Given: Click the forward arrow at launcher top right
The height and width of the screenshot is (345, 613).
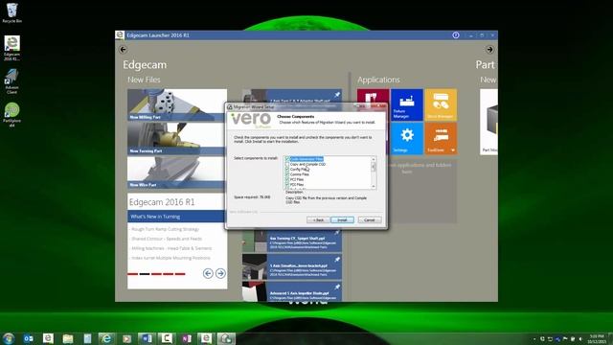Looking at the screenshot, I should pos(489,49).
